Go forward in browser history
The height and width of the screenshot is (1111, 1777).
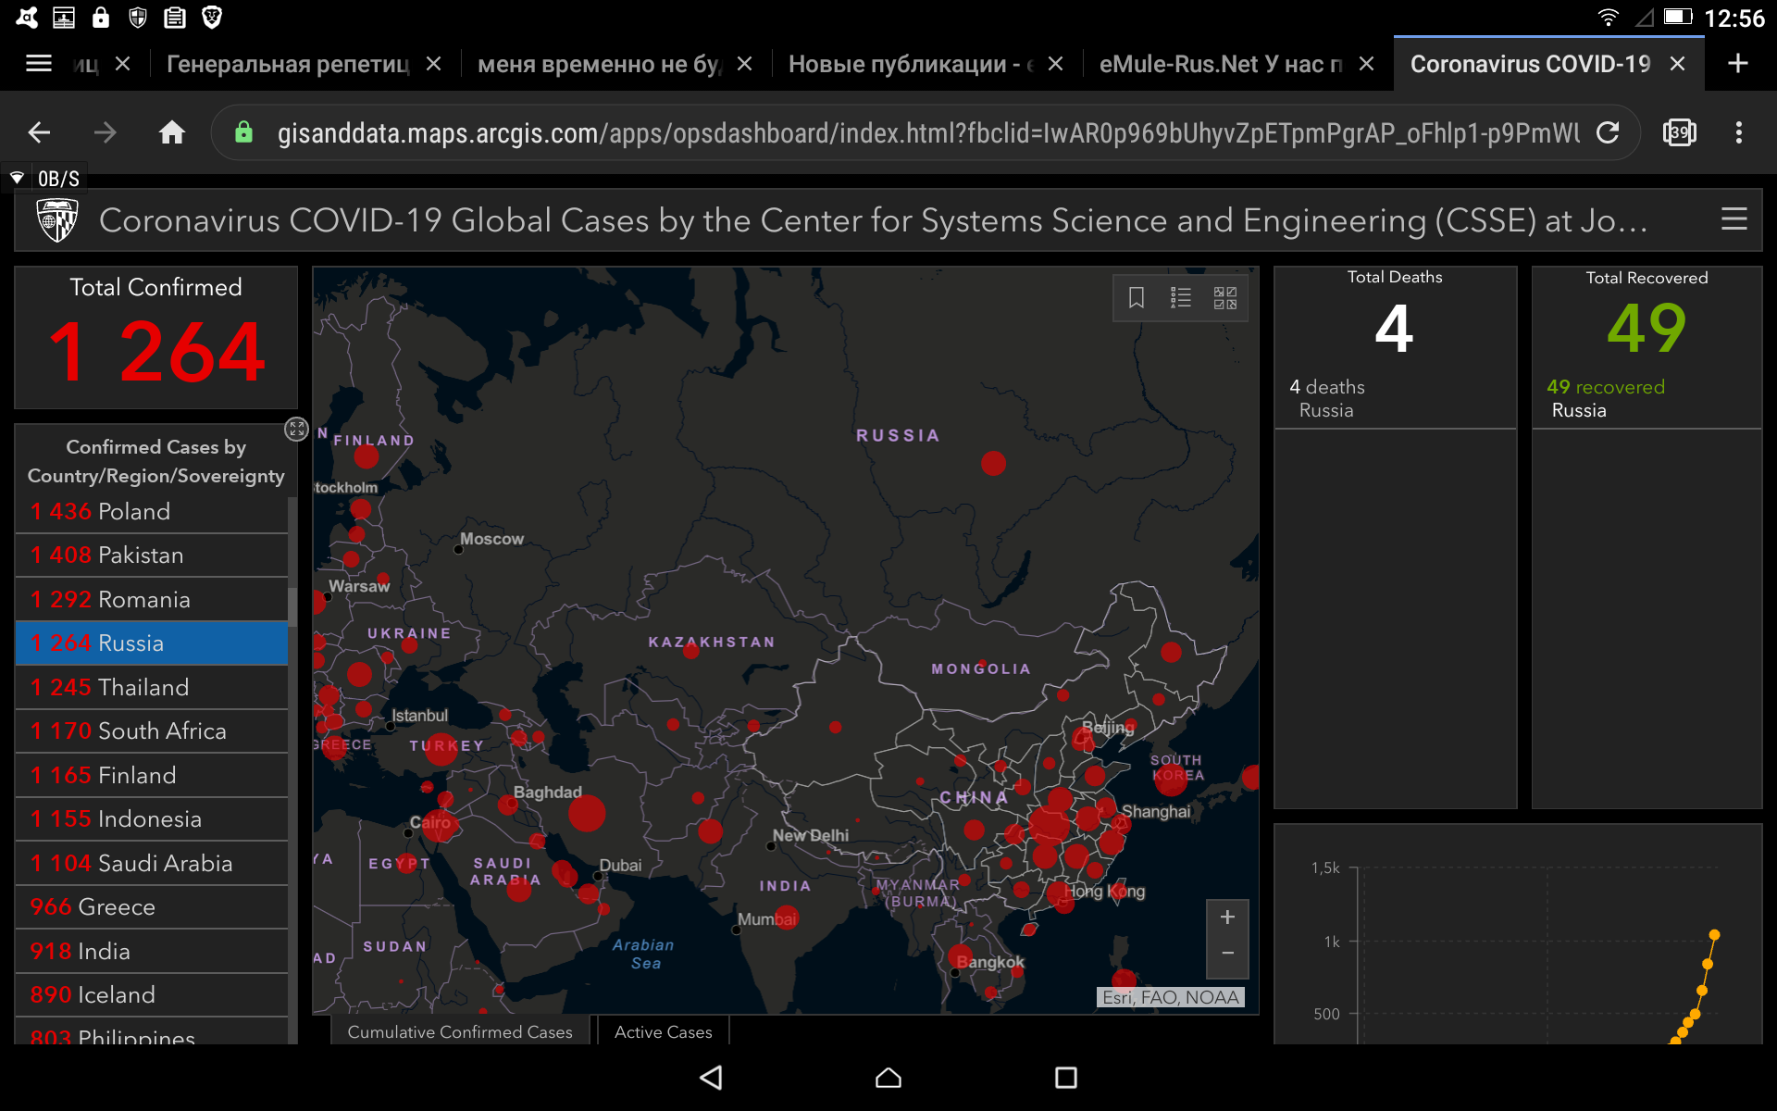[x=106, y=133]
